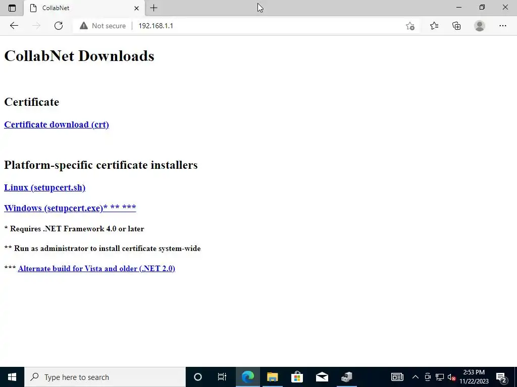517x387 pixels.
Task: Open the Favorites list
Action: (x=434, y=26)
